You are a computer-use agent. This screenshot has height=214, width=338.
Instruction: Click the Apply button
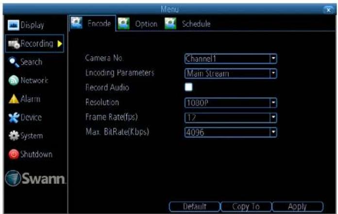(298, 207)
